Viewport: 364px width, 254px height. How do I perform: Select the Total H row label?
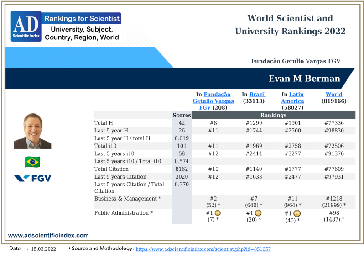[x=104, y=123]
